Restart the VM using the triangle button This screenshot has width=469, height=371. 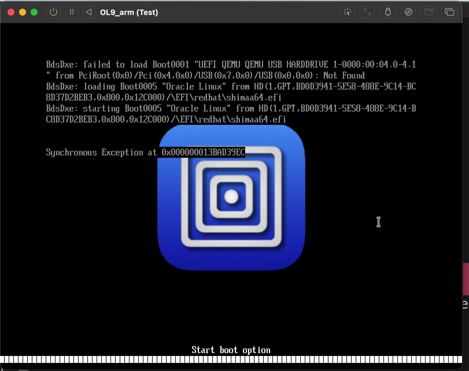tap(89, 12)
